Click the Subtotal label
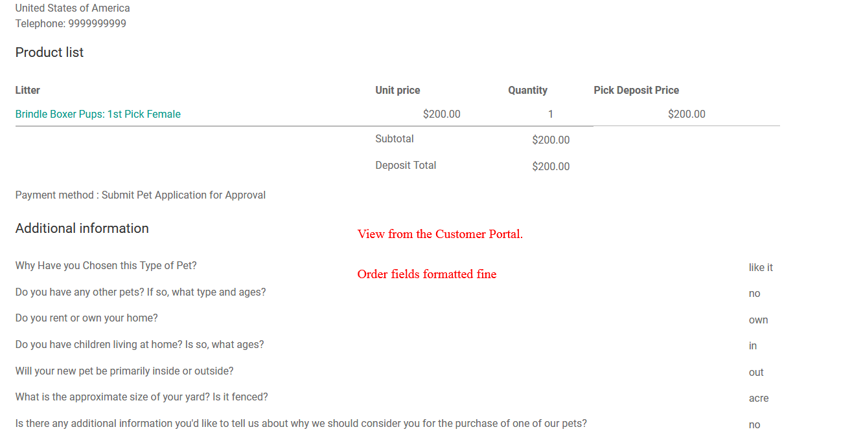841x447 pixels. (394, 138)
